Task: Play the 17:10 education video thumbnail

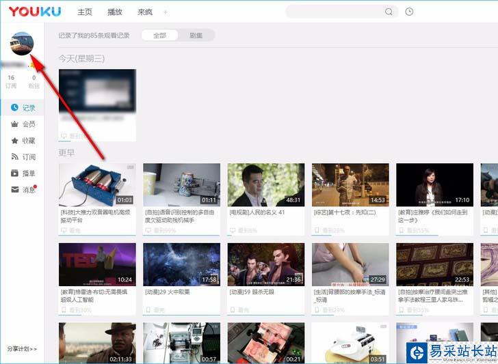Action: 435,185
